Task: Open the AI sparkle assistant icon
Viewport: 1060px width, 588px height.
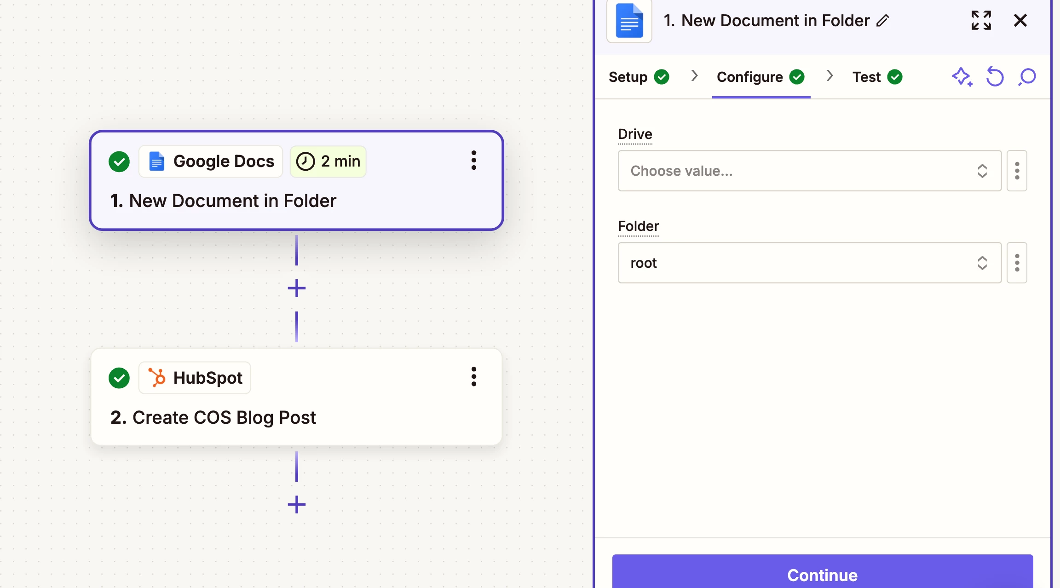Action: tap(962, 77)
